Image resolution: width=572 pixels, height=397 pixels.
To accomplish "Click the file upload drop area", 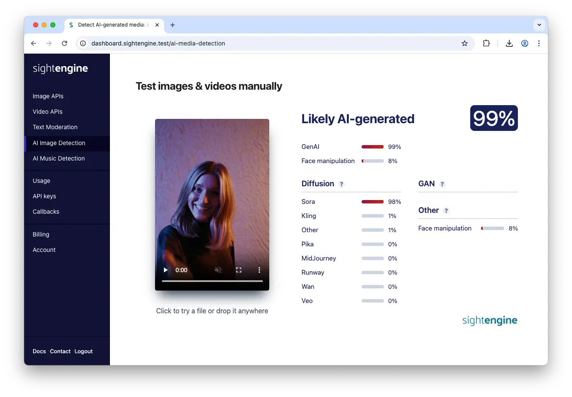I will click(x=212, y=311).
